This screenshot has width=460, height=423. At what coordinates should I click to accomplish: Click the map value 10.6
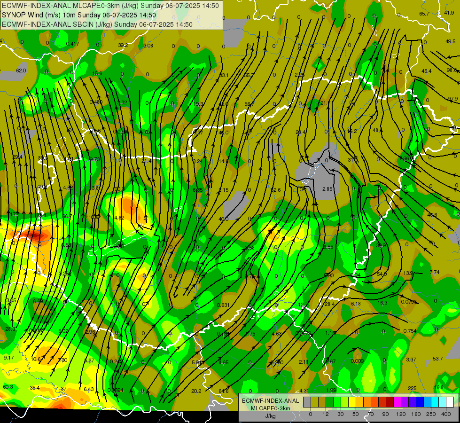36,359
